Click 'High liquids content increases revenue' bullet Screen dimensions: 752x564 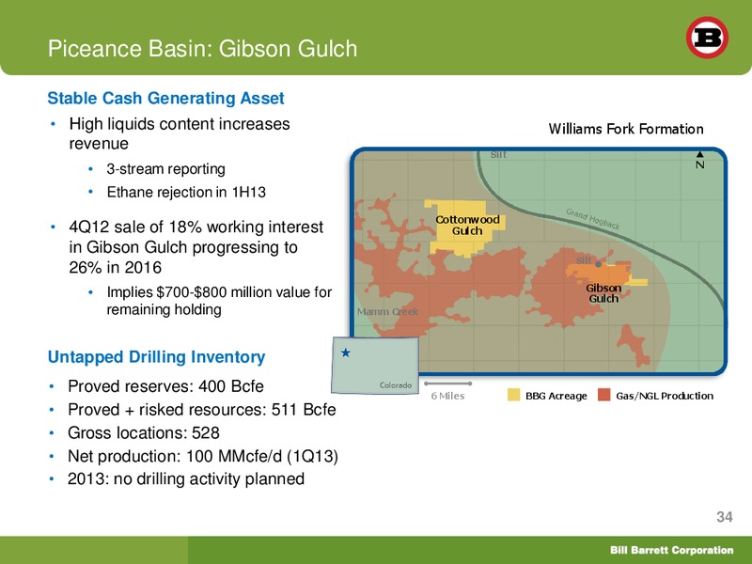click(180, 133)
